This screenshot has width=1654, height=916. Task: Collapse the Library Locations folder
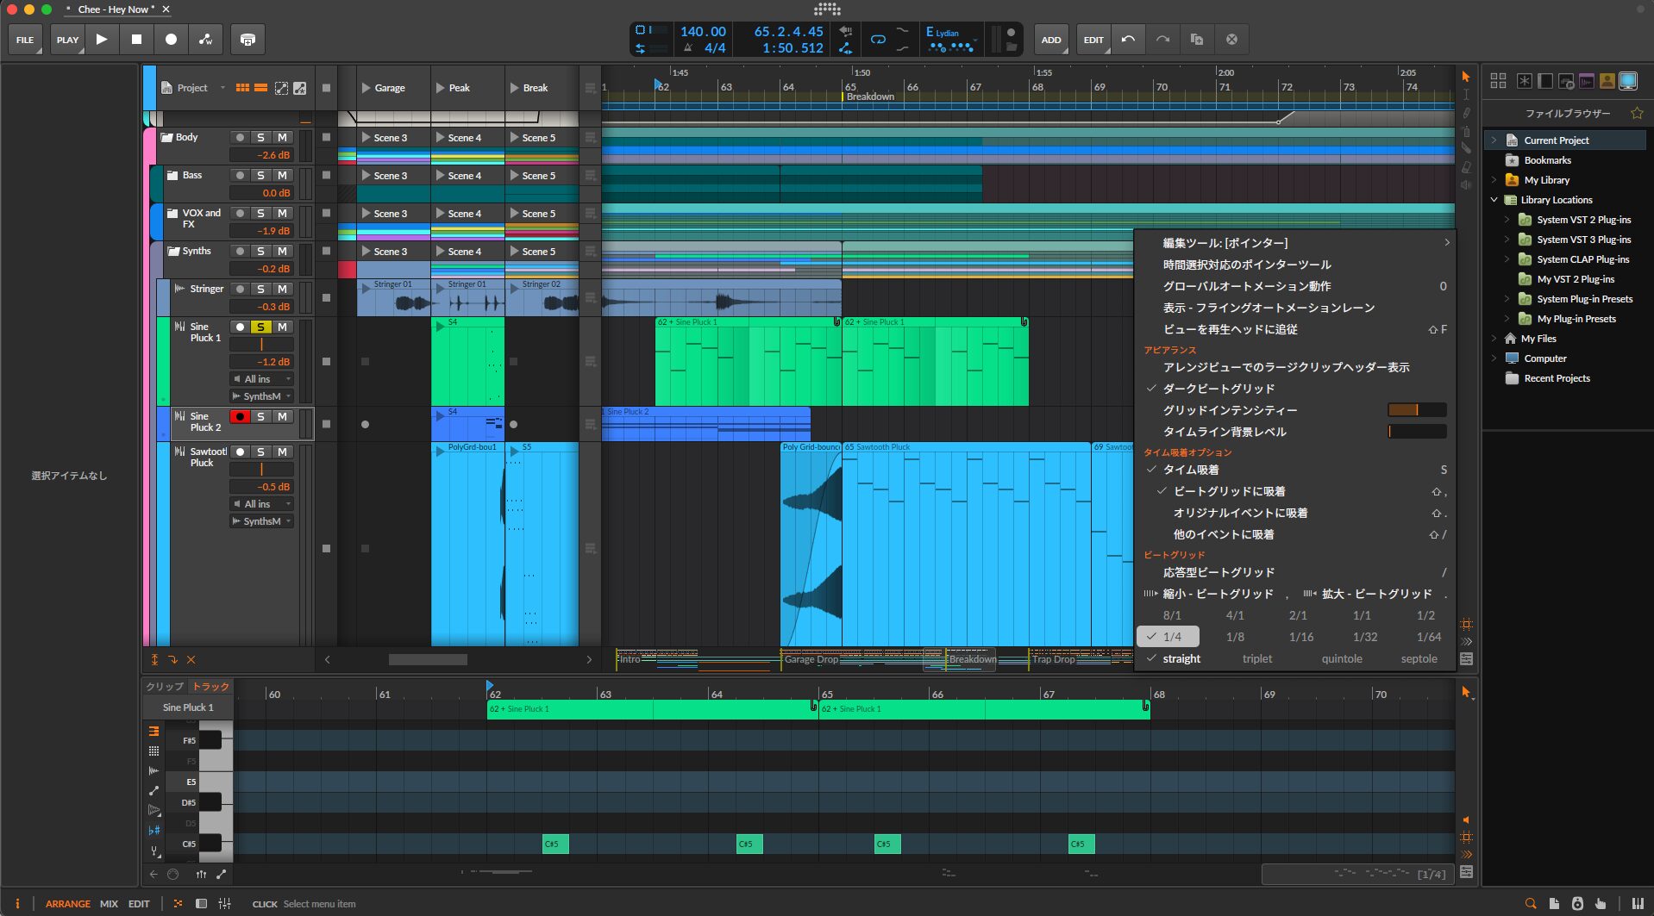tap(1494, 200)
